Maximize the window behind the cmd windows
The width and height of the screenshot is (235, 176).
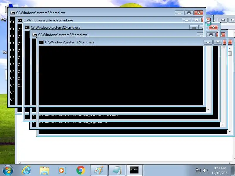click(x=223, y=20)
